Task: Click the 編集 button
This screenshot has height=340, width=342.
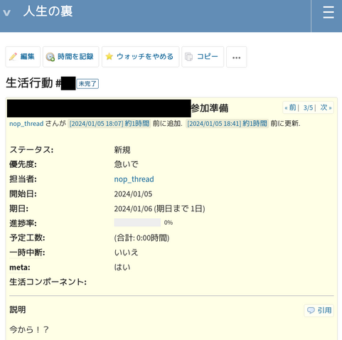Action: click(x=23, y=57)
